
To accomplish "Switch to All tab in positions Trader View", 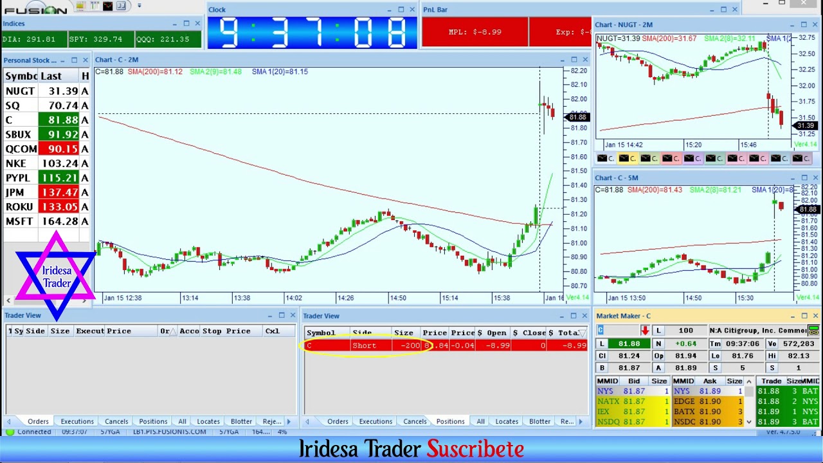I will tap(480, 422).
